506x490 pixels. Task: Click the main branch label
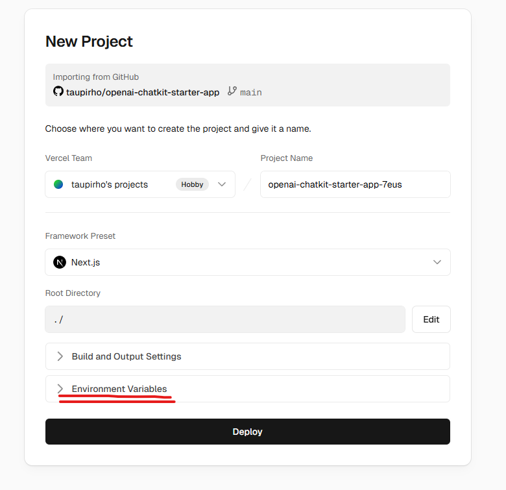click(x=251, y=92)
